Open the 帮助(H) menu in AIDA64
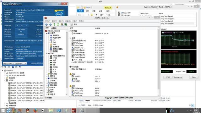This screenshot has width=201, height=113. [x=82, y=21]
